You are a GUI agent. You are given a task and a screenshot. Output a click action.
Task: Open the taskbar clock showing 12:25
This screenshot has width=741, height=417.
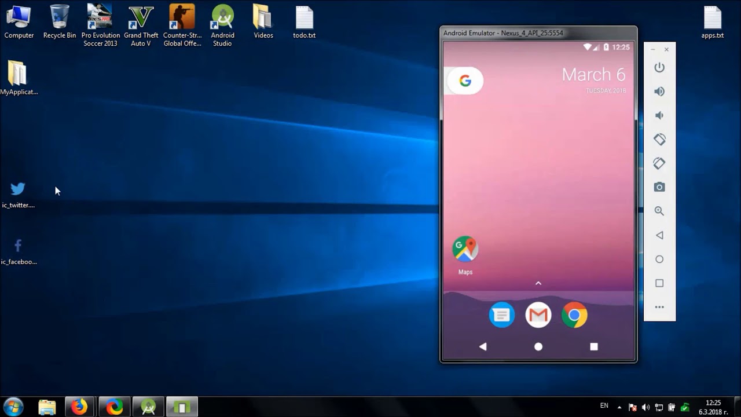point(713,407)
